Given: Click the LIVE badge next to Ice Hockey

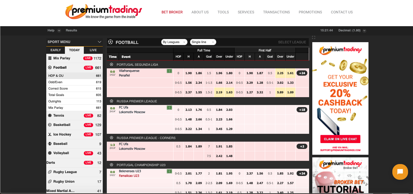Looking at the screenshot, I should (x=88, y=134).
